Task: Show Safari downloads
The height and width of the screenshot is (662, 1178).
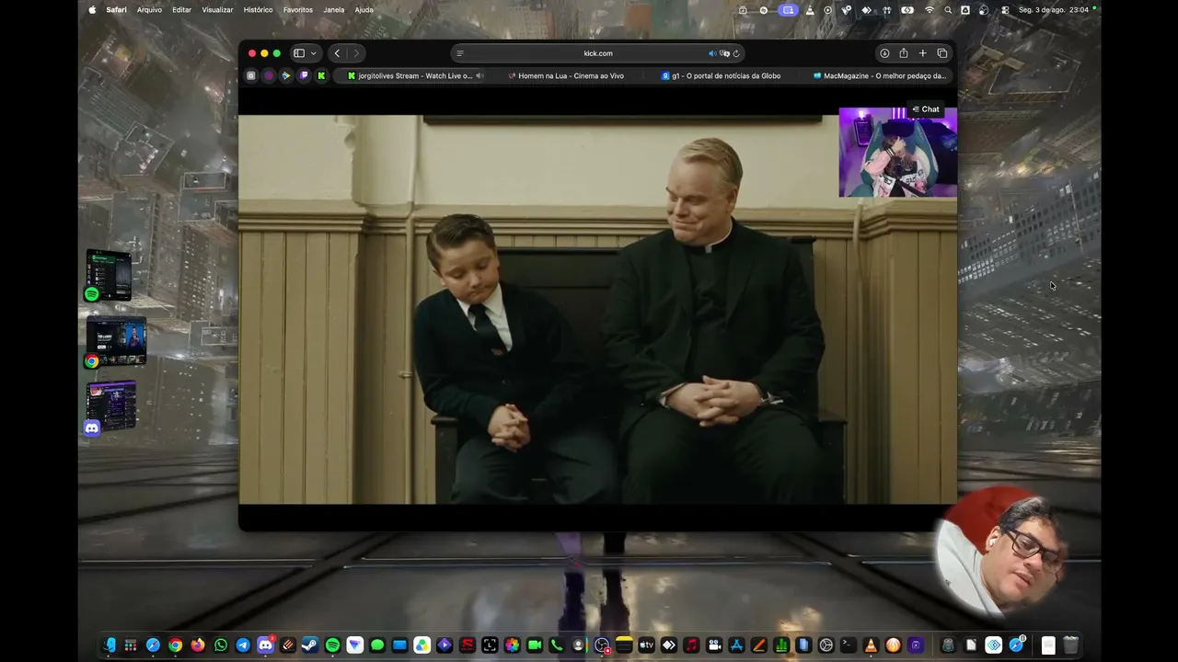Action: (884, 53)
